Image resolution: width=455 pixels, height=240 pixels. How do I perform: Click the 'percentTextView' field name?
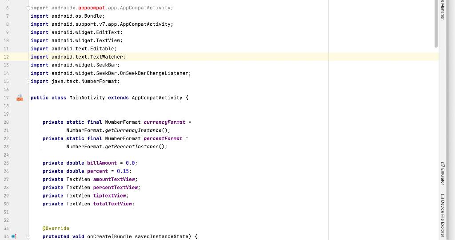(x=116, y=188)
